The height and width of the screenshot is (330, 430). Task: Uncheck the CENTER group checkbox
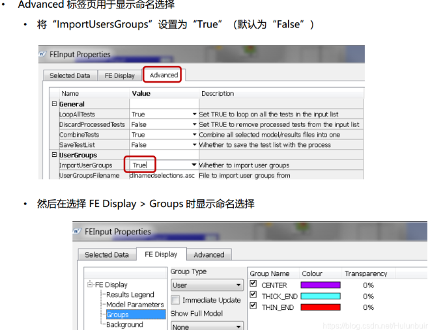tap(254, 284)
